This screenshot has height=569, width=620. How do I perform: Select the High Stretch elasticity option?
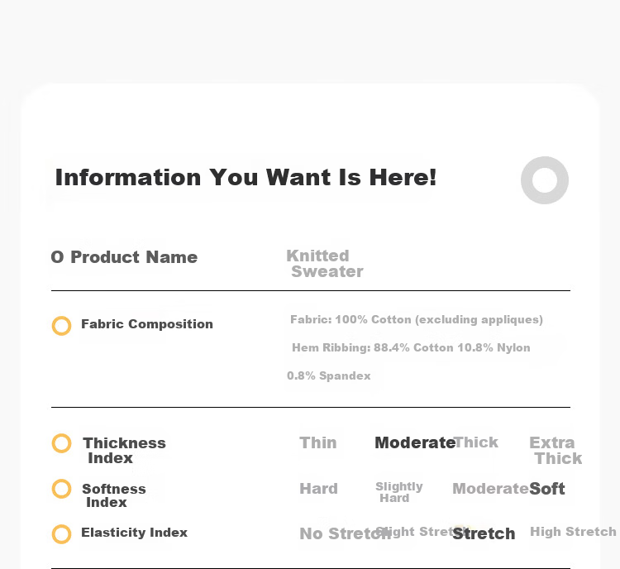coord(573,532)
